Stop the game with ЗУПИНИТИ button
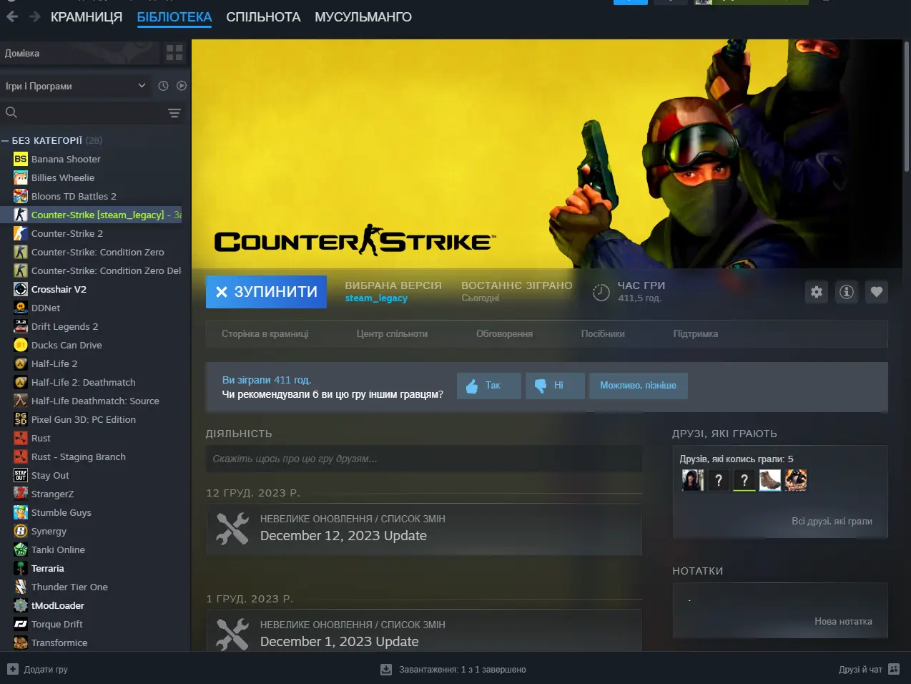This screenshot has height=684, width=911. (266, 292)
